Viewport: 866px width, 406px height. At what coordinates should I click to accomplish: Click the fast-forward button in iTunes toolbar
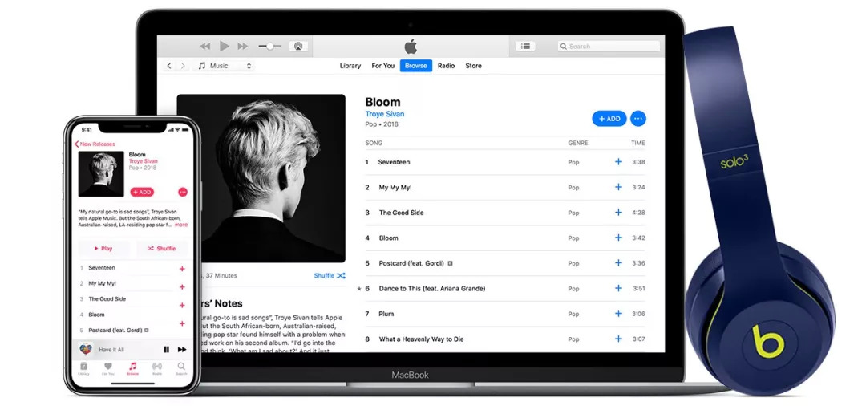242,47
